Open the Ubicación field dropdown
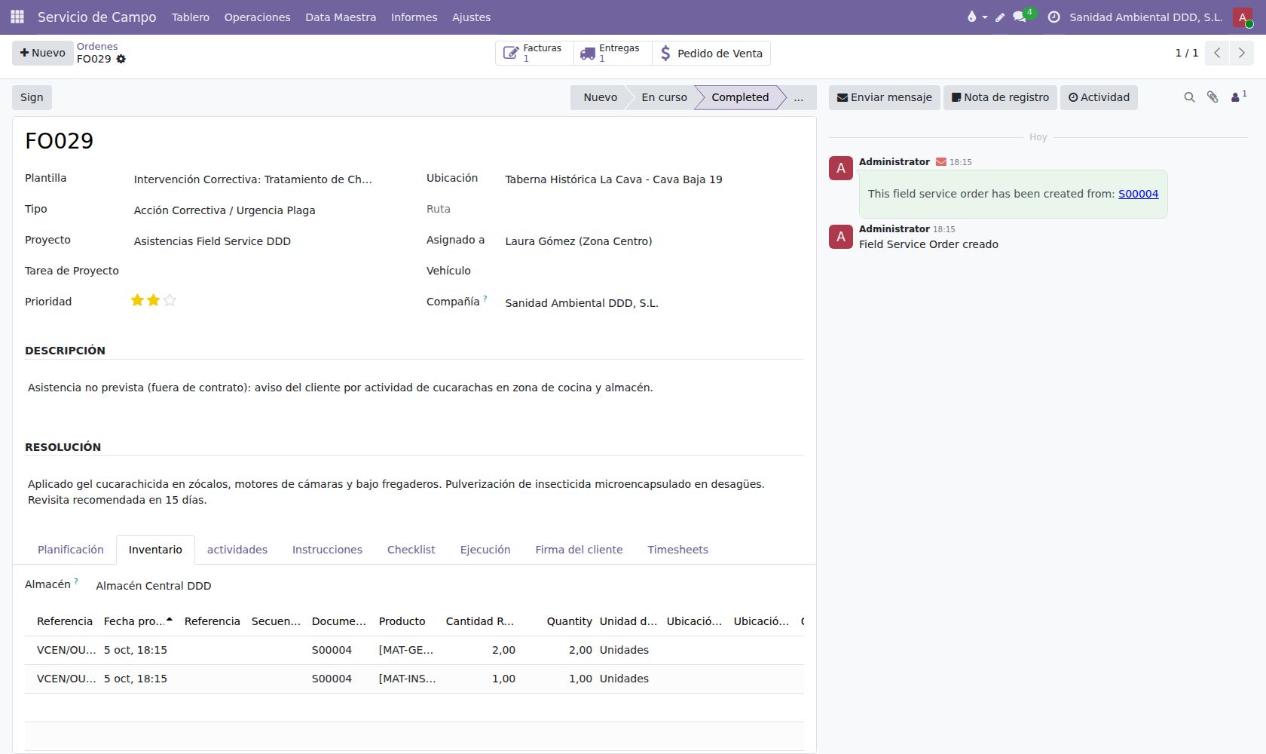 tap(653, 179)
